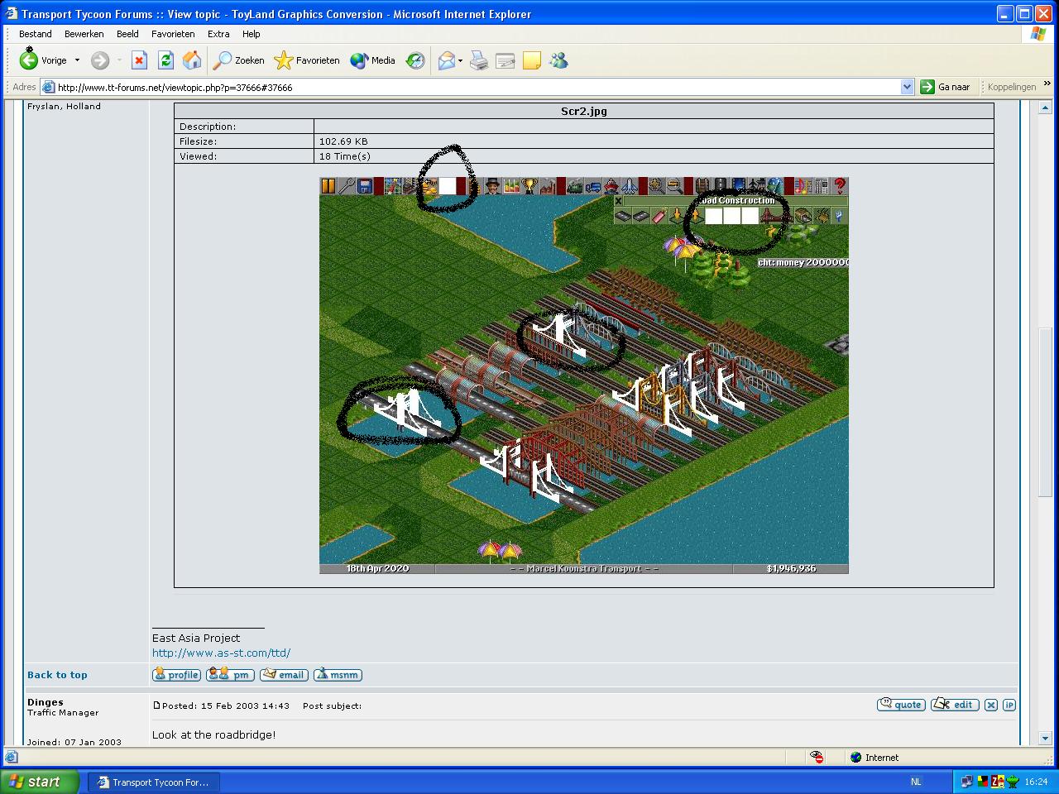The height and width of the screenshot is (794, 1059).
Task: Expand the Vorige back history dropdown arrow
Action: [77, 60]
